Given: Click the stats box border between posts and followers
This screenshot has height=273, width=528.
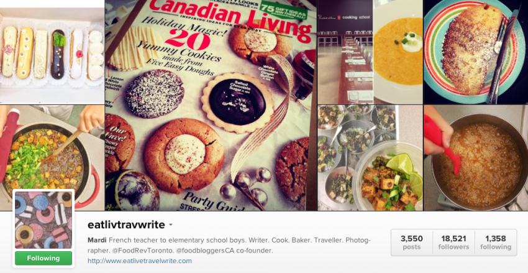Looking at the screenshot, I should pos(433,243).
